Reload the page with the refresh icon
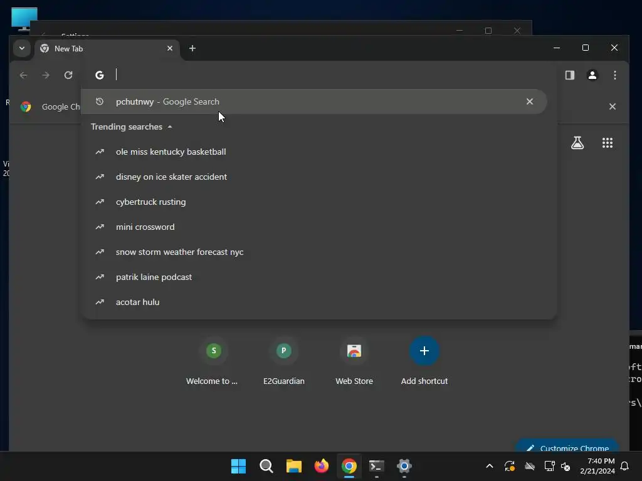Image resolution: width=642 pixels, height=481 pixels. [68, 75]
